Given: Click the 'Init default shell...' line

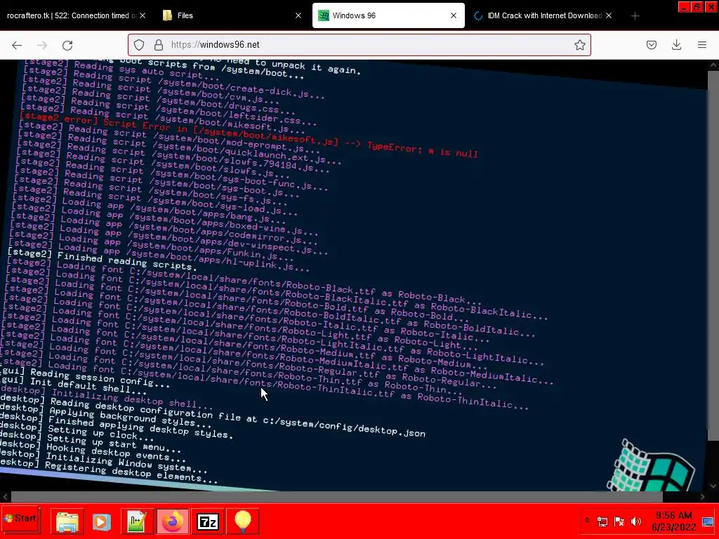Looking at the screenshot, I should (x=88, y=386).
